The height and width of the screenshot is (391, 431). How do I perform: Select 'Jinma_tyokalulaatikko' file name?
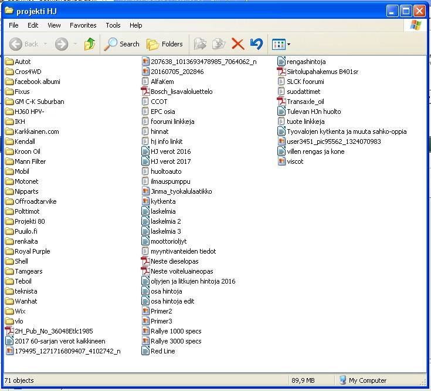[181, 191]
